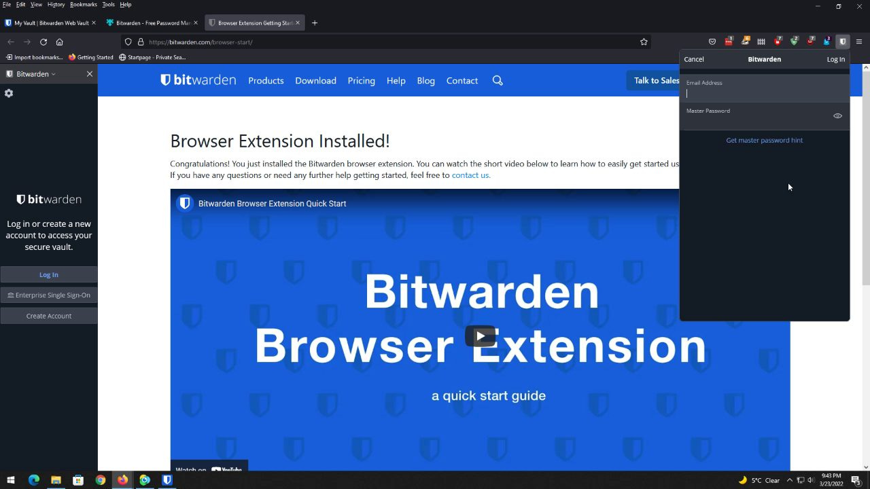Image resolution: width=870 pixels, height=489 pixels.
Task: Play the Quick Start video
Action: click(480, 336)
